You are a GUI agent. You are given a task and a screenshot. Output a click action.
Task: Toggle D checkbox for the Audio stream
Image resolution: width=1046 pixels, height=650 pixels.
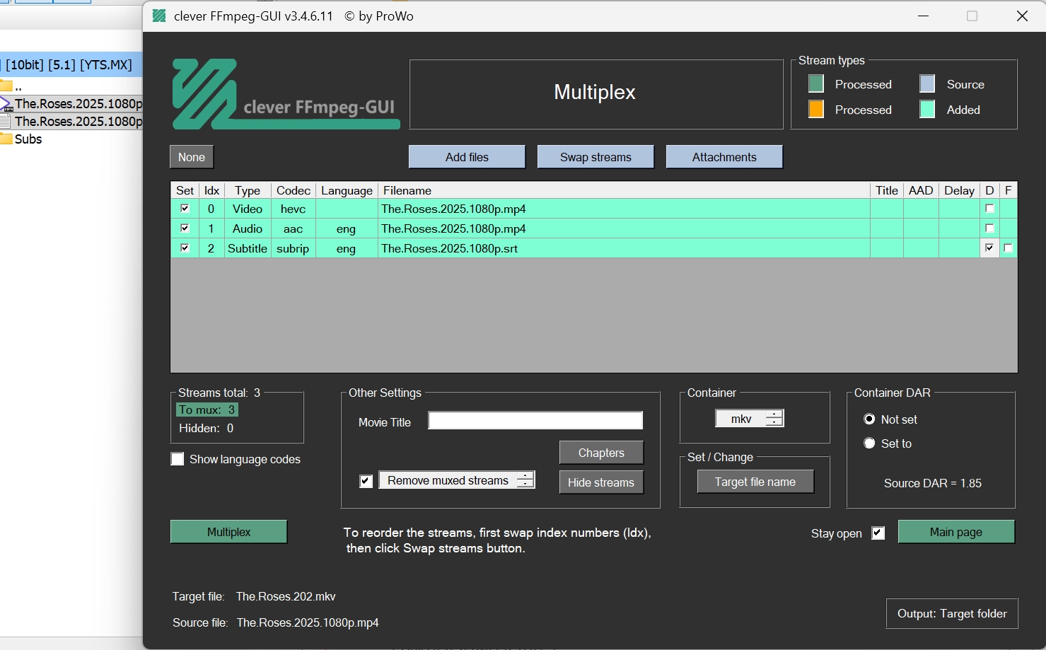pos(989,228)
